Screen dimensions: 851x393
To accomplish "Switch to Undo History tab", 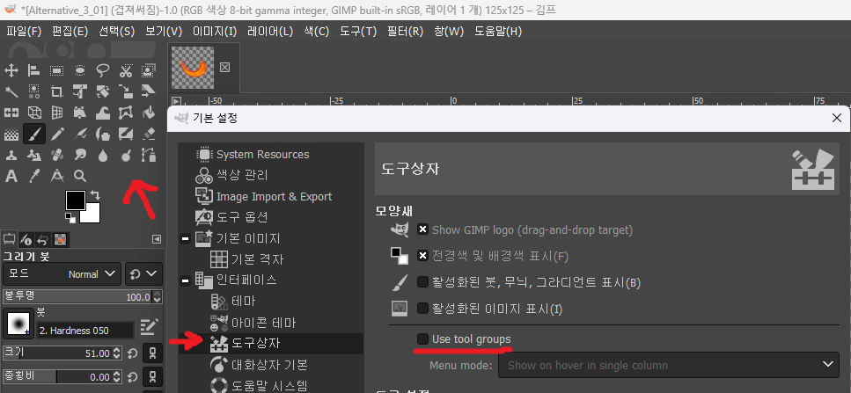I will coord(43,239).
